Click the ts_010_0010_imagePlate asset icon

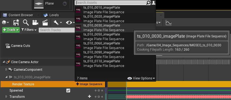coord(78,10)
